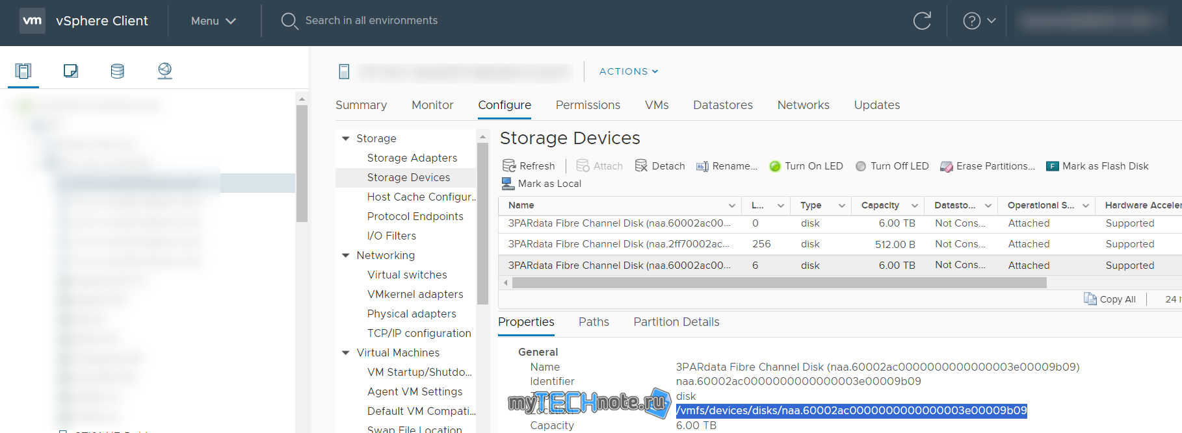Open the Partition Details sub-tab
1182x433 pixels.
coord(676,322)
